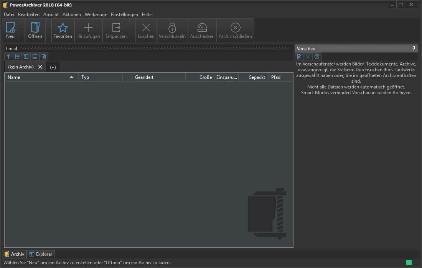Click the Auschecken toolbar icon

point(202,28)
